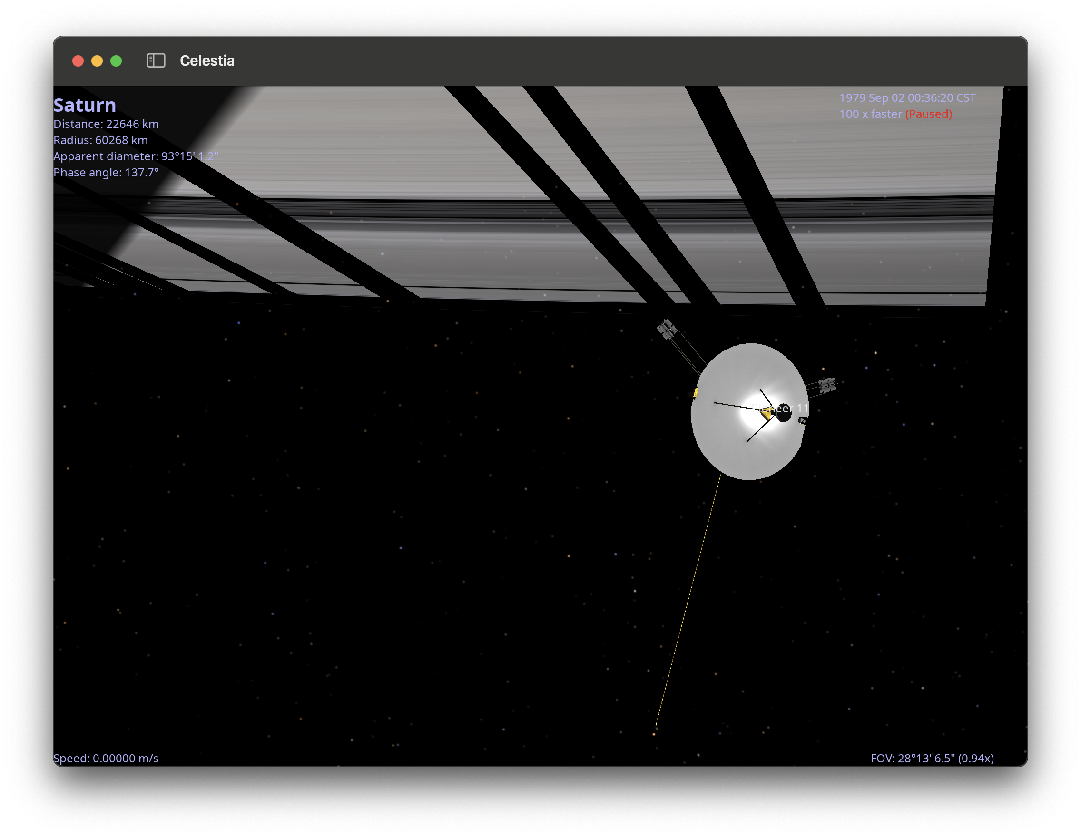This screenshot has width=1081, height=837.
Task: Click the yellow minimize traffic light
Action: (97, 60)
